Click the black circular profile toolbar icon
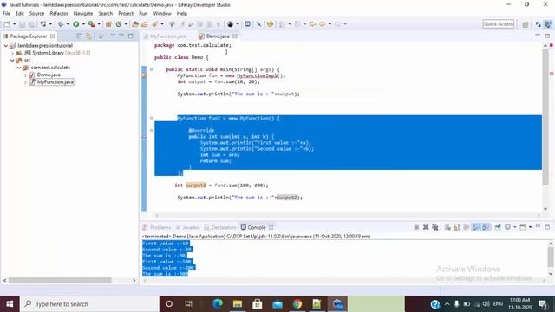Viewport: 555px width, 312px height. click(231, 24)
